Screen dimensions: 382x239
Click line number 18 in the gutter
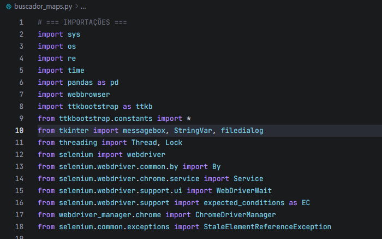pyautogui.click(x=19, y=227)
